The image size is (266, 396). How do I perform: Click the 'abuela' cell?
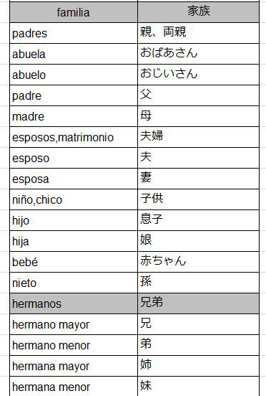point(74,54)
